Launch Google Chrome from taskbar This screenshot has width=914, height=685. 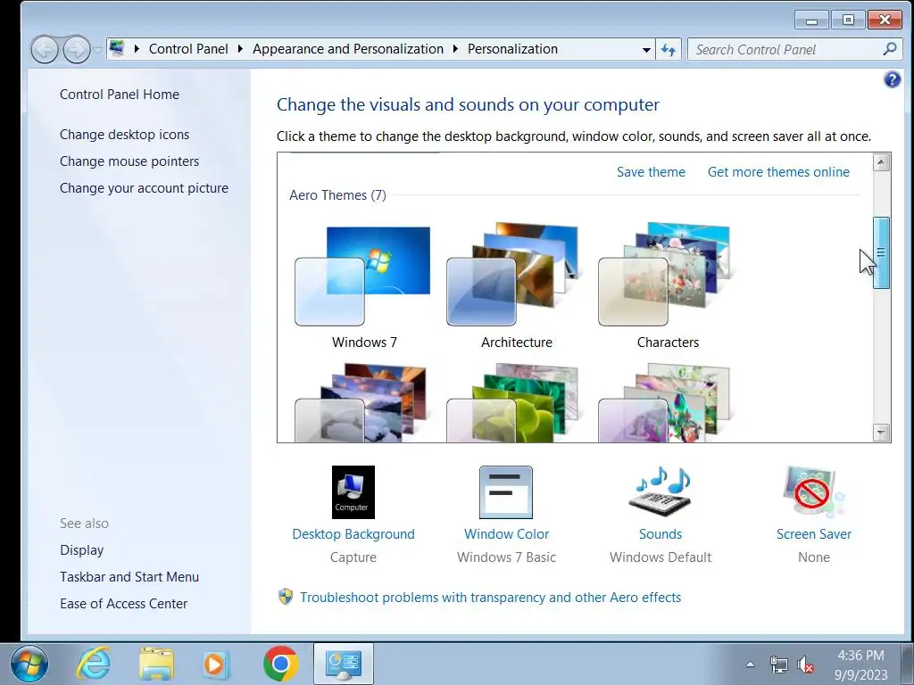point(280,664)
